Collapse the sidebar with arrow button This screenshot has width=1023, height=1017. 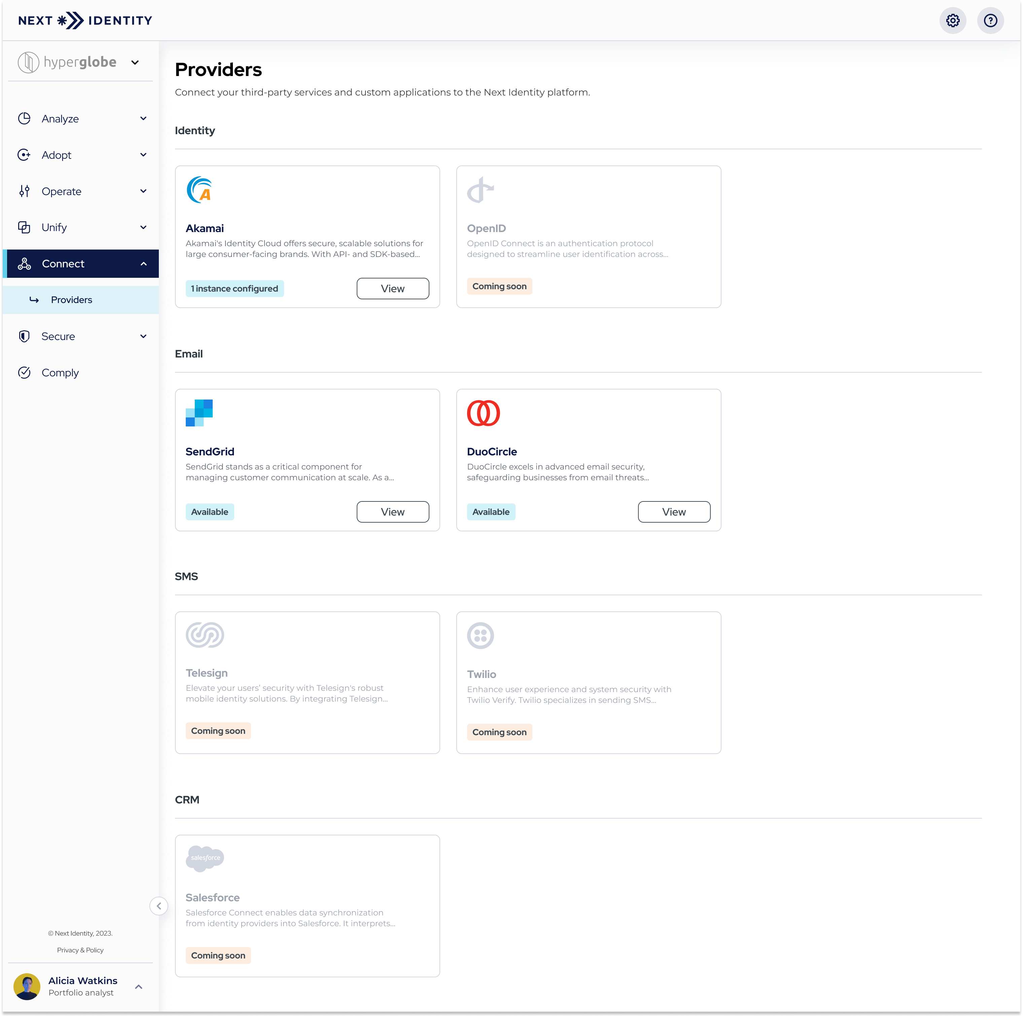click(x=159, y=906)
